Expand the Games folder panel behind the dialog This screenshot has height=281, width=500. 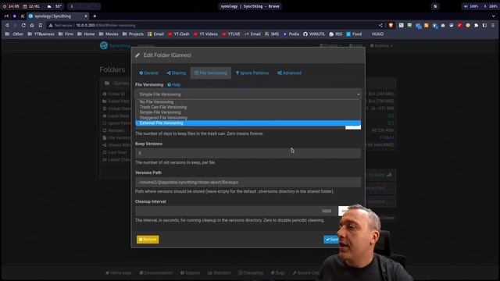(116, 84)
